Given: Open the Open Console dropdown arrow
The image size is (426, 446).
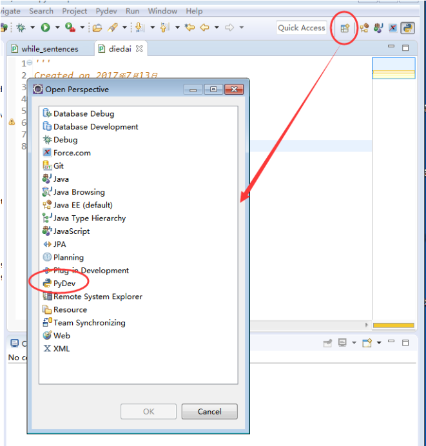Looking at the screenshot, I should pyautogui.click(x=379, y=343).
